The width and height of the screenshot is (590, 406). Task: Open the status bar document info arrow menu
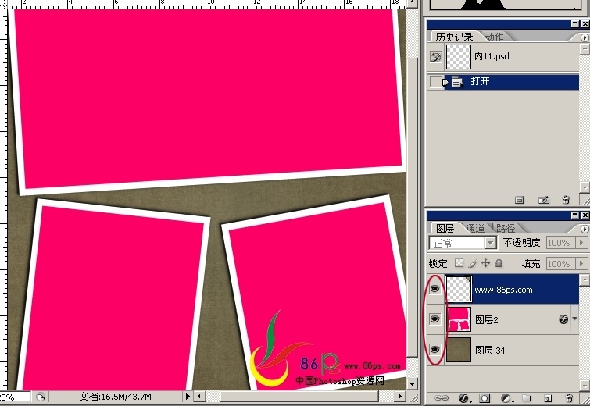pos(188,396)
